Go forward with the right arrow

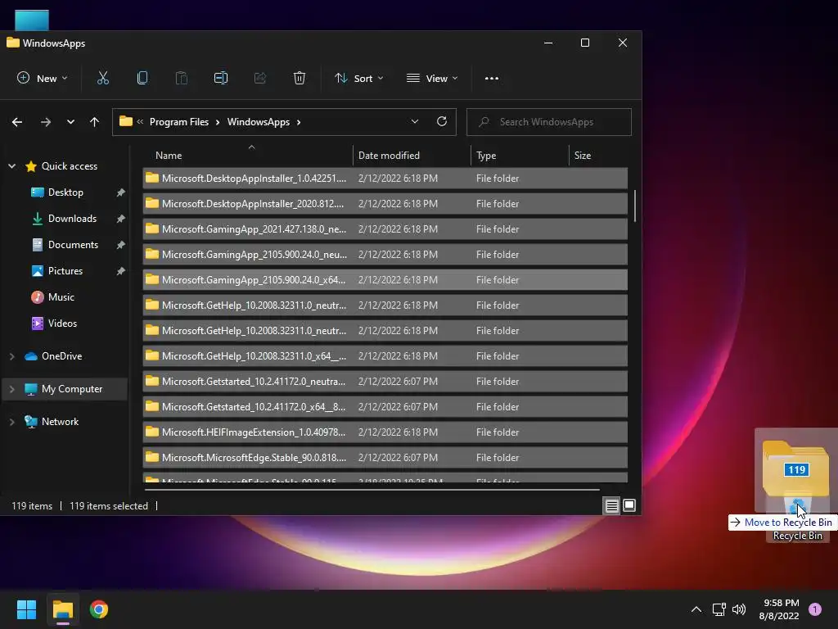[46, 122]
